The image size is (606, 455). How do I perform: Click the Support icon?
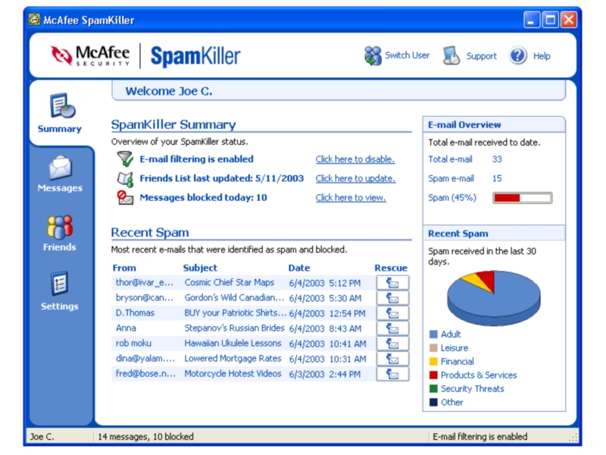[451, 55]
